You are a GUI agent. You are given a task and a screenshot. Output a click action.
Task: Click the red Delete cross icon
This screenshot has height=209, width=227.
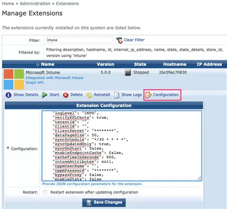[x=66, y=95]
